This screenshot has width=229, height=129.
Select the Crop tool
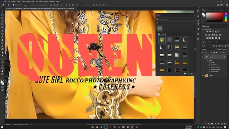[x=3, y=24]
